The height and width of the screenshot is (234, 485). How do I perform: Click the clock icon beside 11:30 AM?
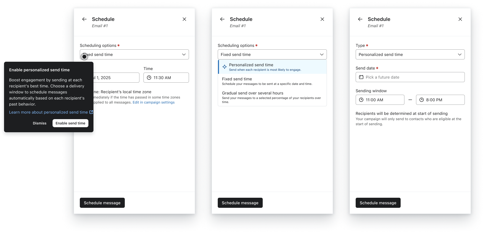[149, 78]
